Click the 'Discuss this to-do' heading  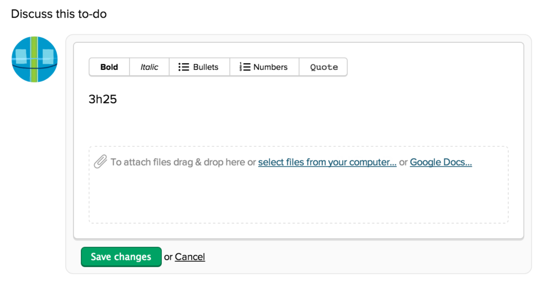point(59,14)
